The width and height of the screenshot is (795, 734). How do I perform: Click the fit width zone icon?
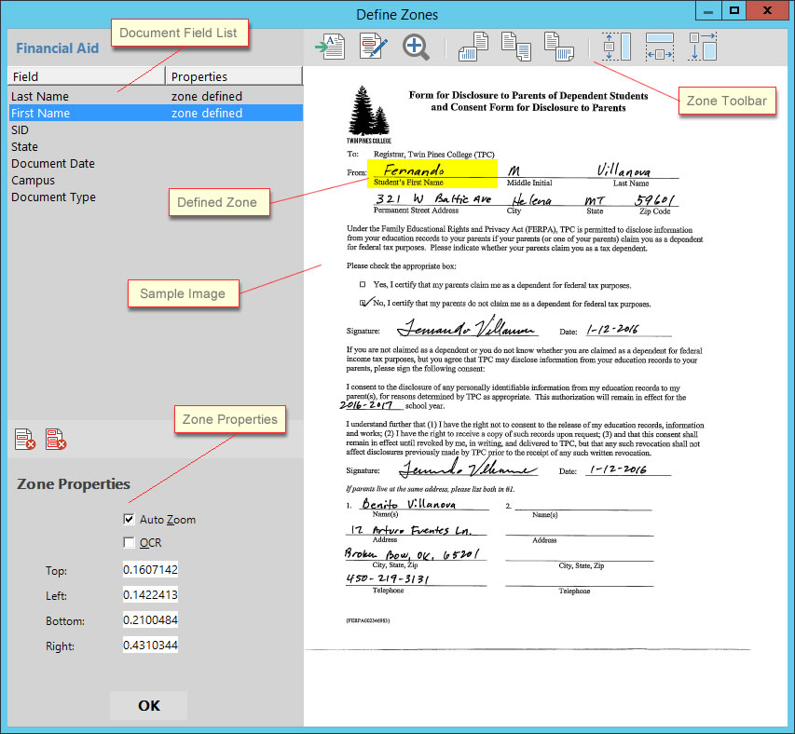[659, 47]
